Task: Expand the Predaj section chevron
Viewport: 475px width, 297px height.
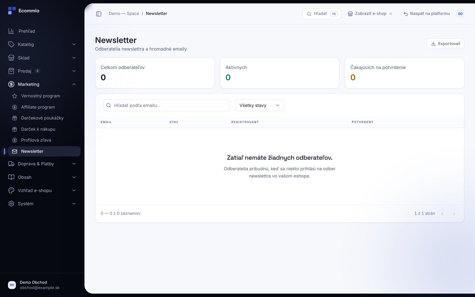Action: tap(74, 71)
